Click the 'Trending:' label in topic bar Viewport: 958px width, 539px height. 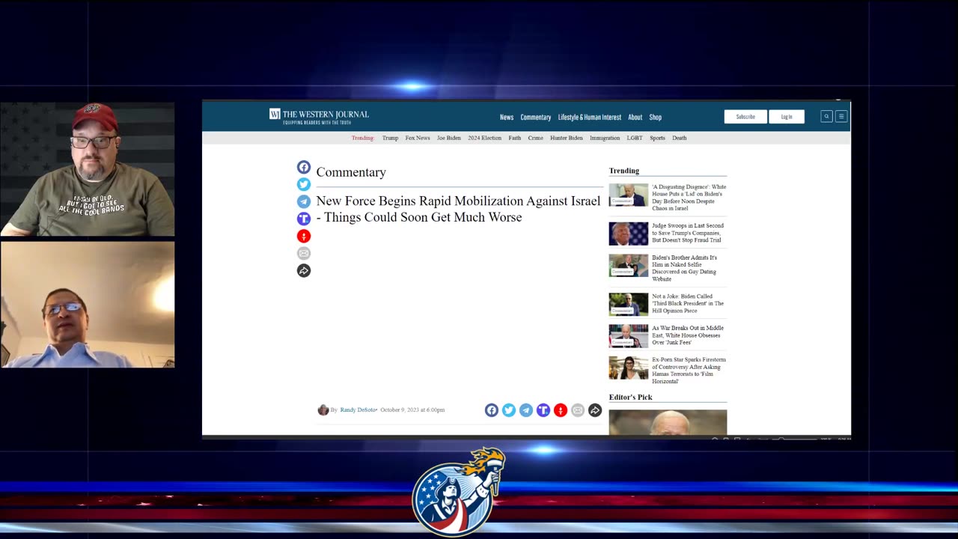(362, 138)
